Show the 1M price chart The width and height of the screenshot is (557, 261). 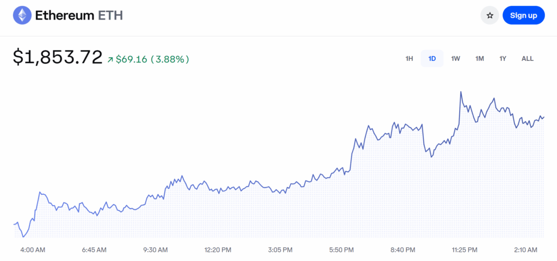click(480, 59)
